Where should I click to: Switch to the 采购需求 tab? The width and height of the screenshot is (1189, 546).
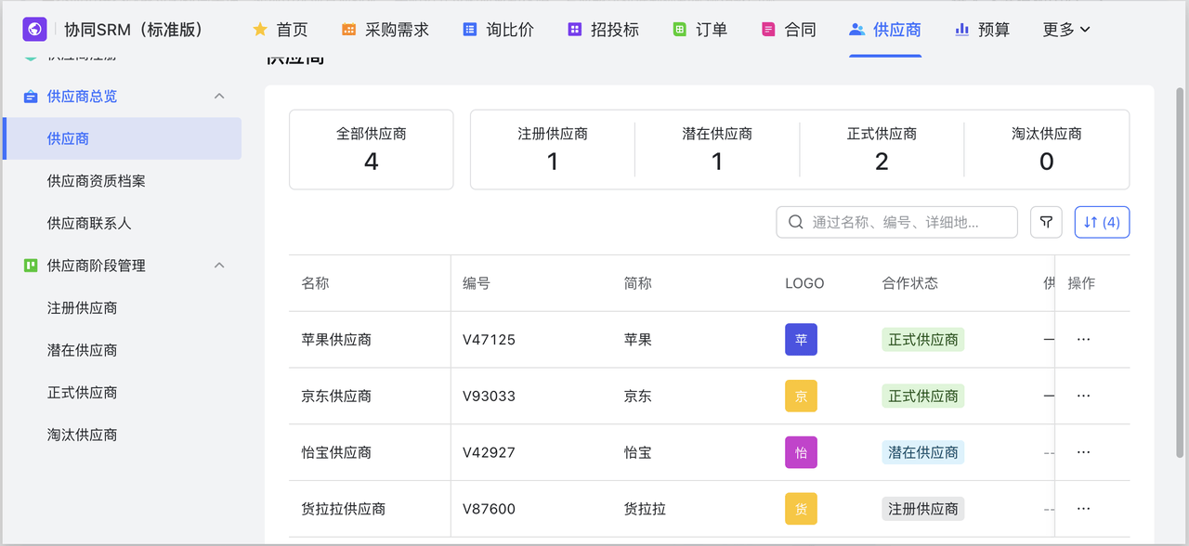click(385, 30)
